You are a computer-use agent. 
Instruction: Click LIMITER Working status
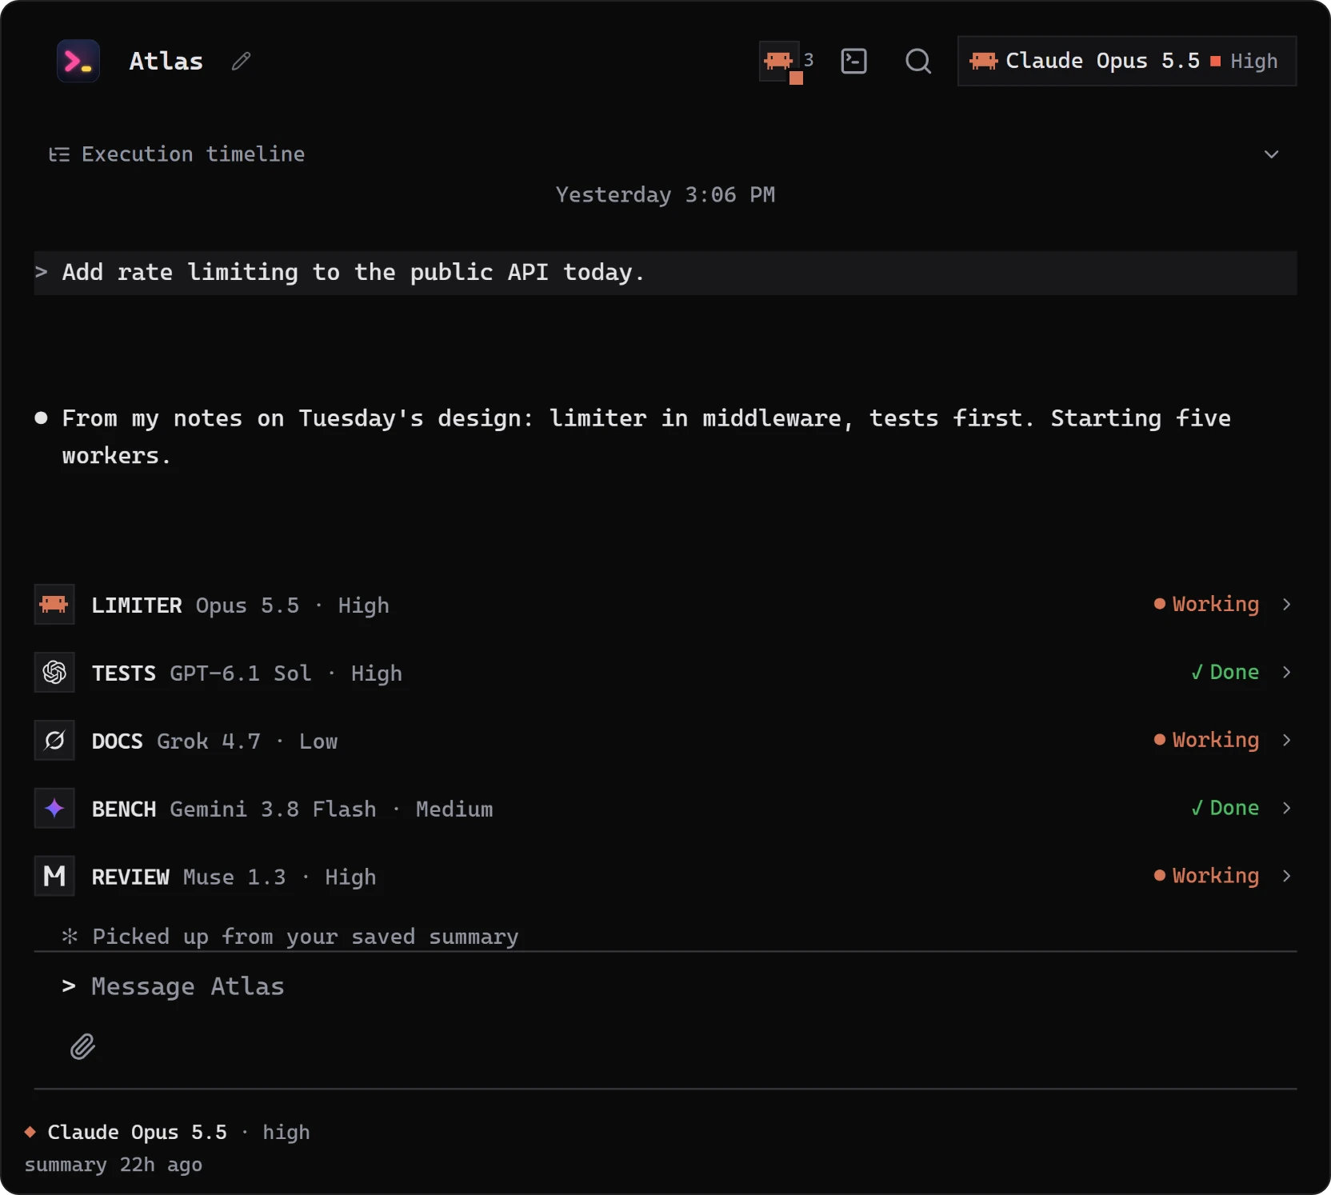coord(1206,605)
